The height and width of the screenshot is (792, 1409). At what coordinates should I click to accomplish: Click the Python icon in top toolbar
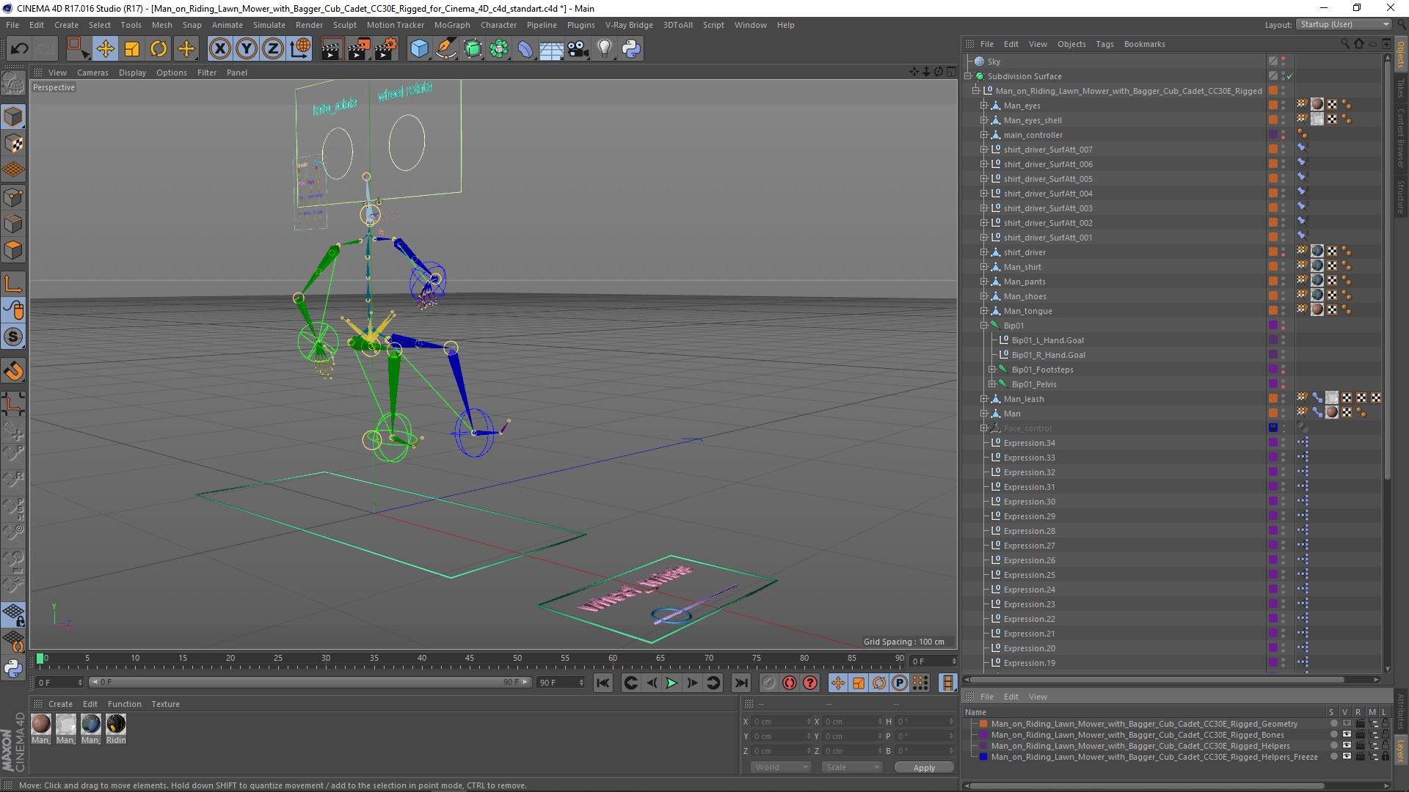coord(631,49)
